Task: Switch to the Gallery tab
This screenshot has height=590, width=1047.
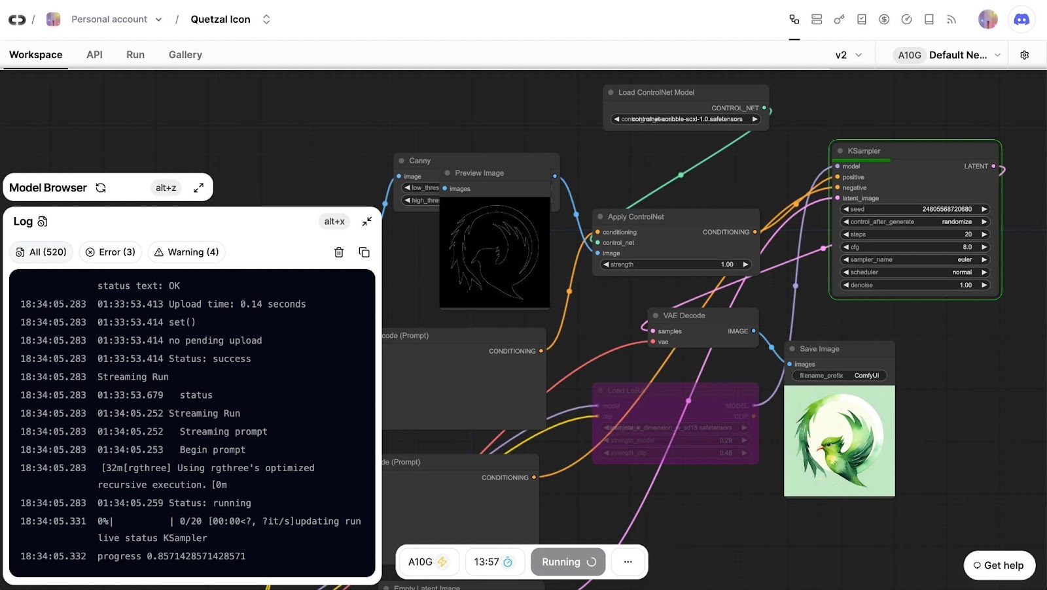Action: point(185,55)
